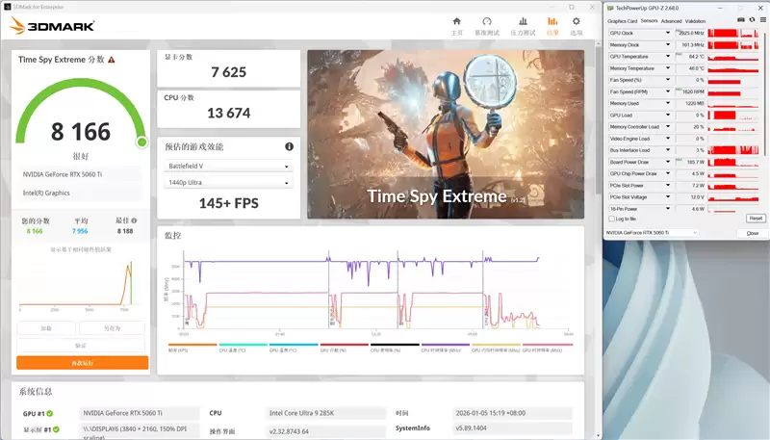Open PCIe Slot Power dropdown arrow
Screen dimensions: 770x440
668,185
